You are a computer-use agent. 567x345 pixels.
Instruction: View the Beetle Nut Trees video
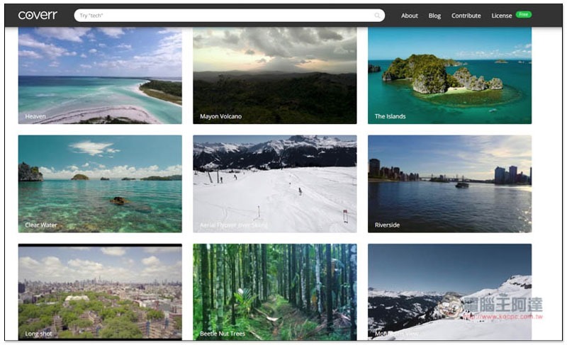pyautogui.click(x=274, y=291)
